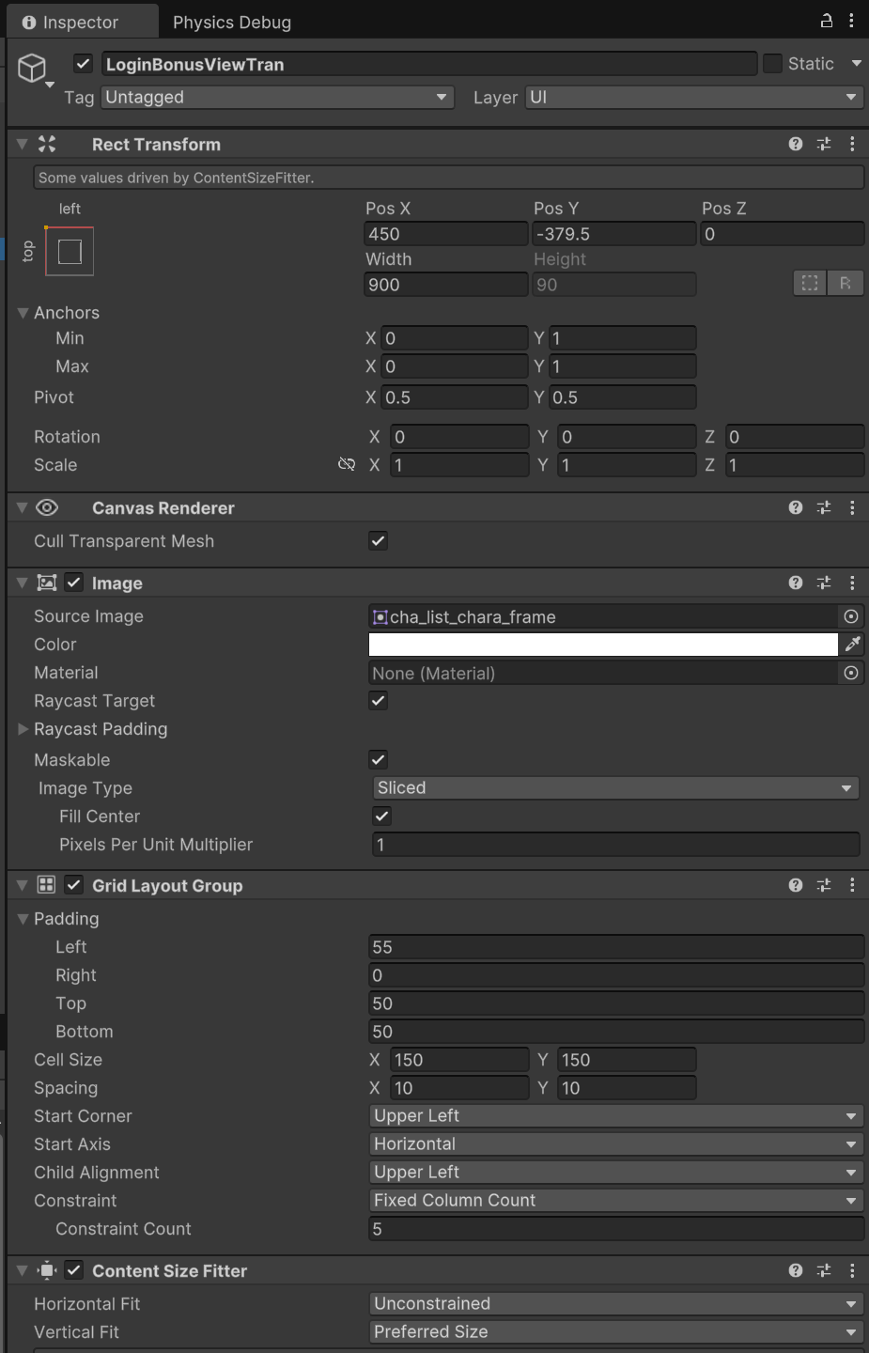The height and width of the screenshot is (1353, 869).
Task: Expand the Raycast Padding section
Action: 23,729
